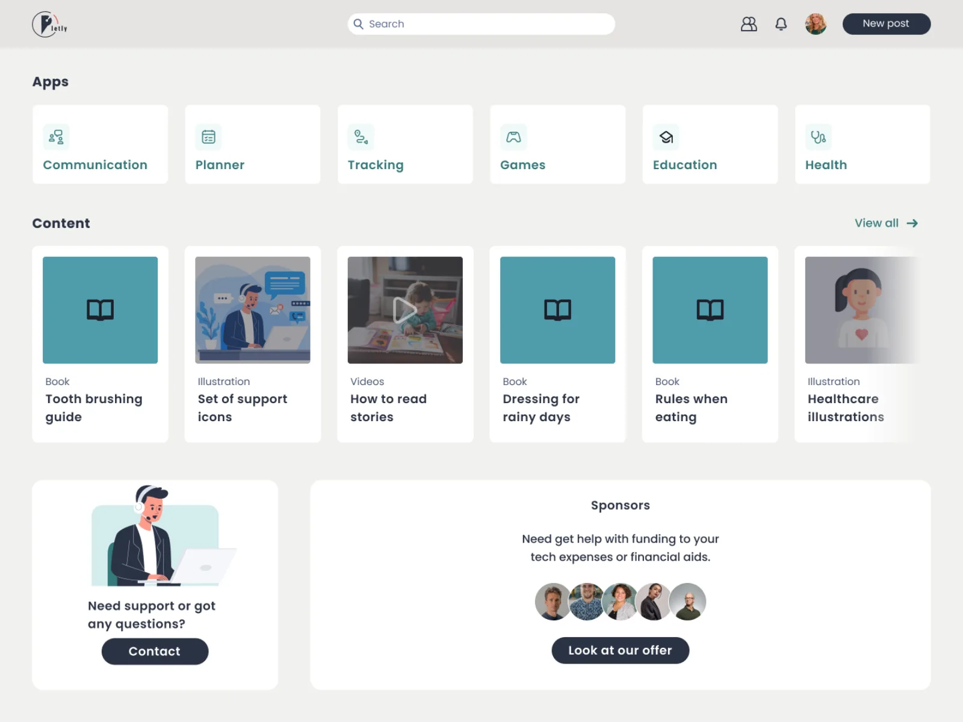The height and width of the screenshot is (722, 963).
Task: Select the Tooth brushing guide title
Action: coord(94,408)
